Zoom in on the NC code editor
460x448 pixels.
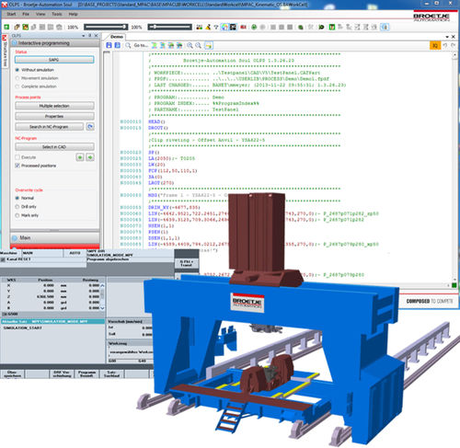(x=190, y=45)
